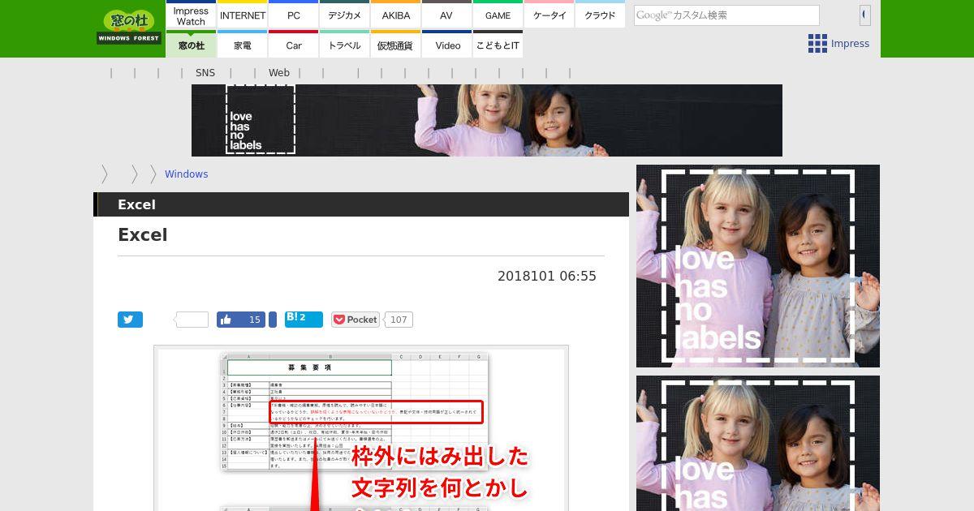974x511 pixels.
Task: Open the INTERNET Watch tab
Action: [x=243, y=15]
